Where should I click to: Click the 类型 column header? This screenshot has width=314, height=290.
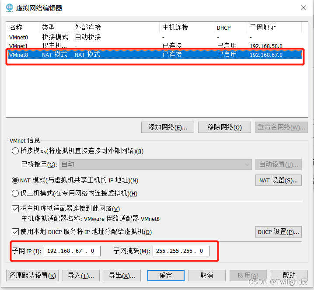pos(56,28)
